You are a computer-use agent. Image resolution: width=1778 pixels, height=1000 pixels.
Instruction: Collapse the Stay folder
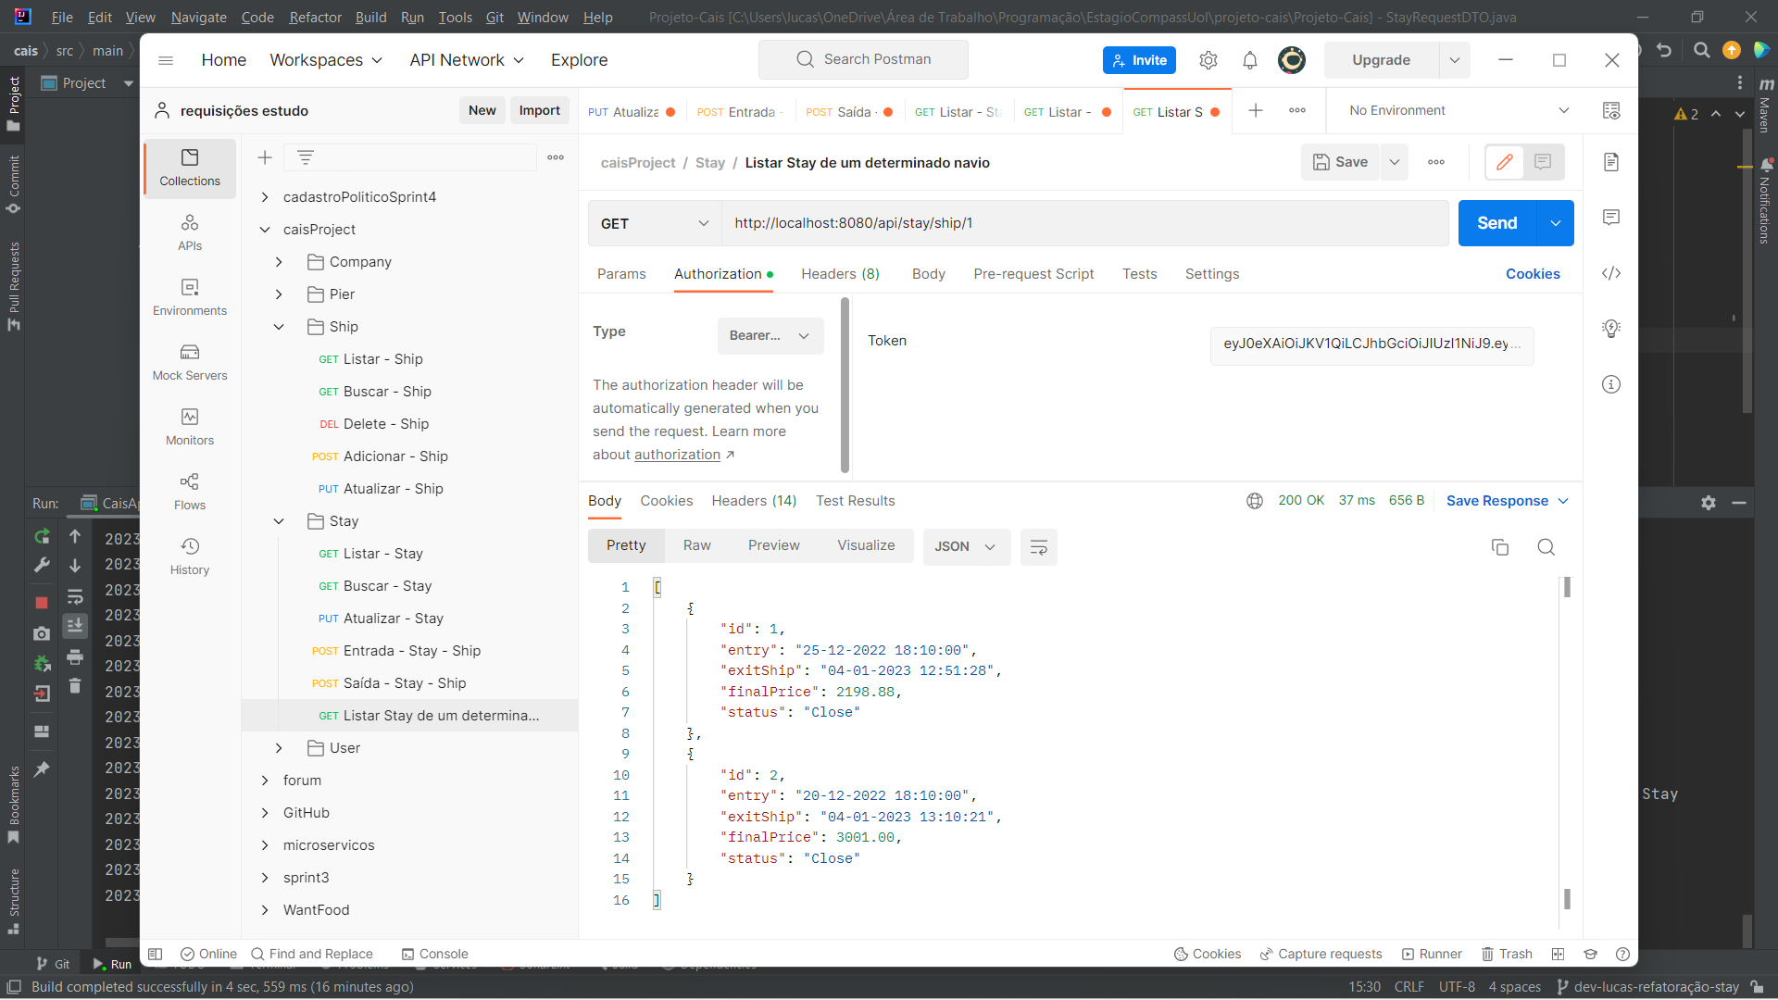[278, 520]
